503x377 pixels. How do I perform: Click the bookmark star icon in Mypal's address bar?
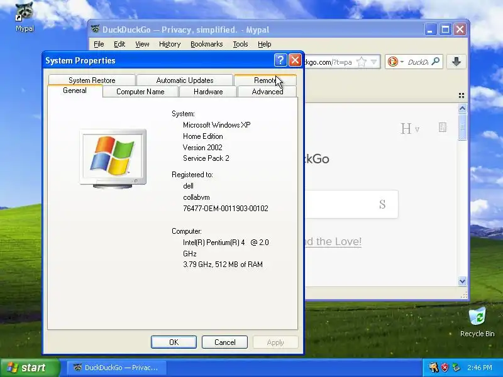pyautogui.click(x=362, y=62)
